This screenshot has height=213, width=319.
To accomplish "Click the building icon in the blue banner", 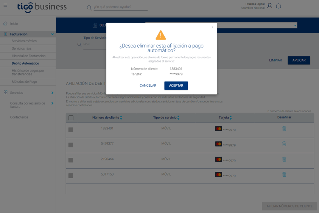I will 95,25.
